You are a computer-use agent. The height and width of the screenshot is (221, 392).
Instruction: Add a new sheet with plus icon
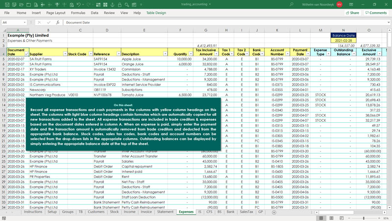(274, 212)
